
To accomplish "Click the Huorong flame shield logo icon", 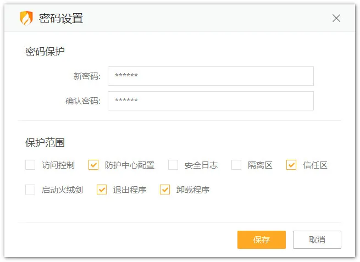I will tap(26, 18).
